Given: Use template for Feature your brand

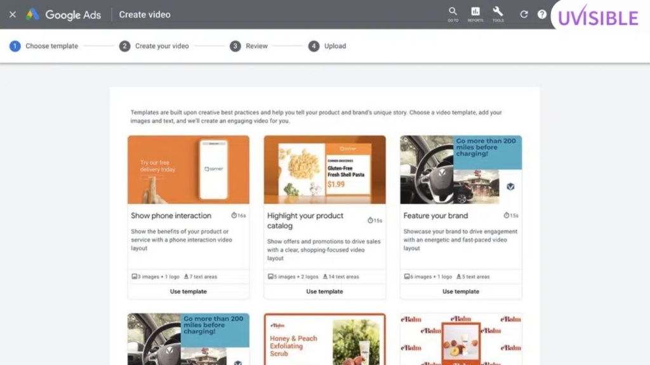Looking at the screenshot, I should 461,291.
